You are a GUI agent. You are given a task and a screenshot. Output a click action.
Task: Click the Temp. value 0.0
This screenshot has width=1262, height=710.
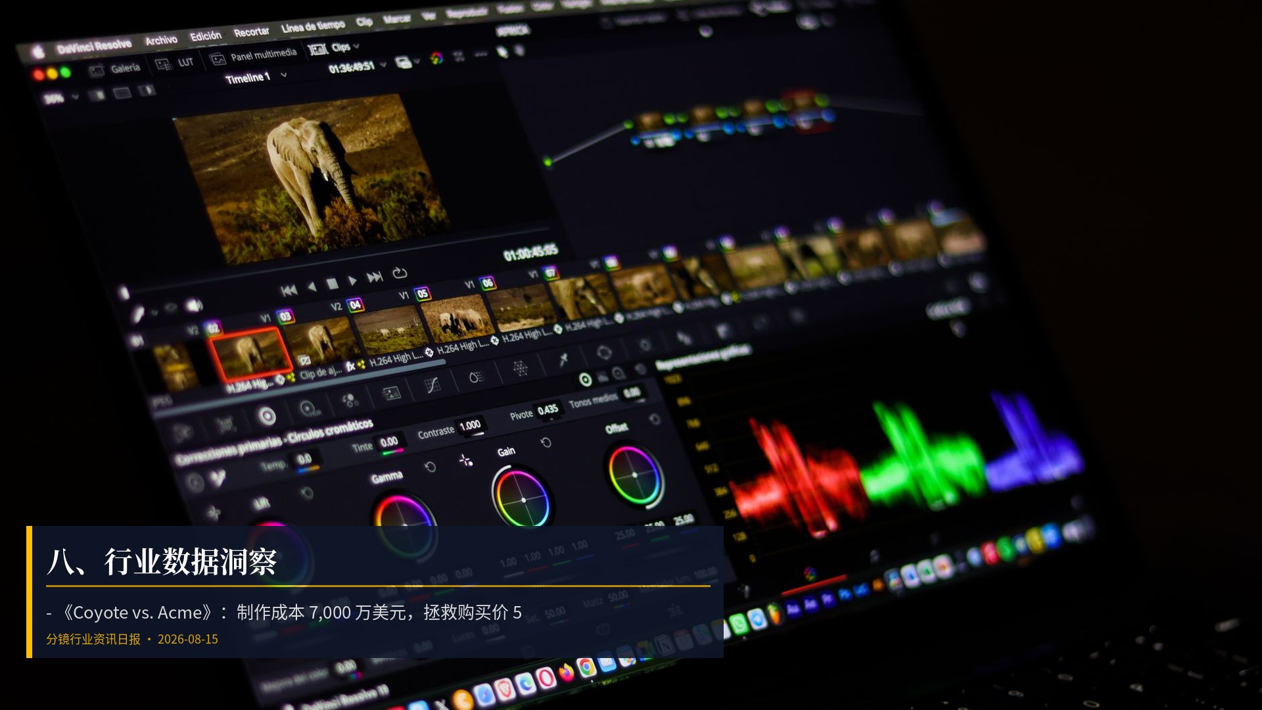point(304,460)
